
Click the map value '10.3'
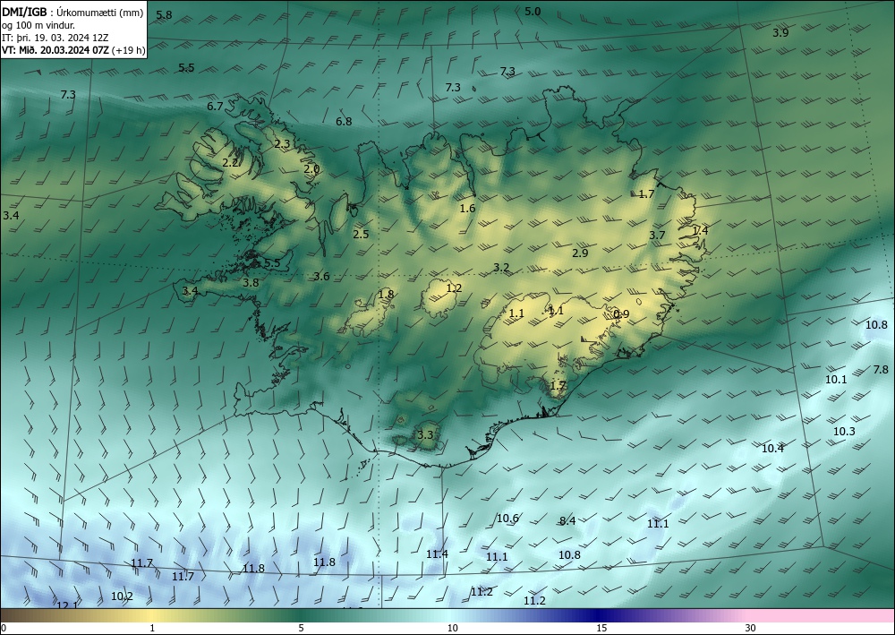[x=844, y=431]
